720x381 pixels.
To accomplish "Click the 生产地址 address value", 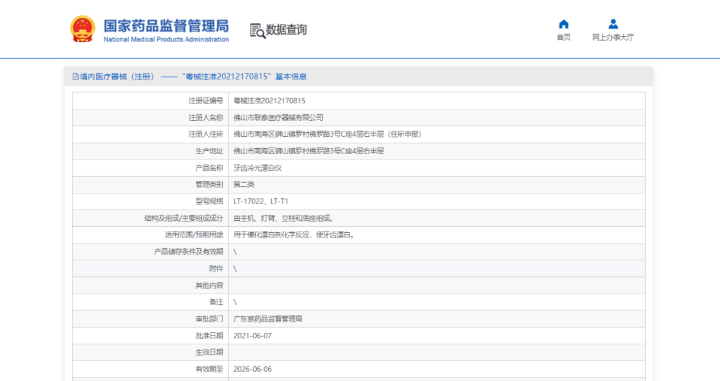I will coord(309,151).
